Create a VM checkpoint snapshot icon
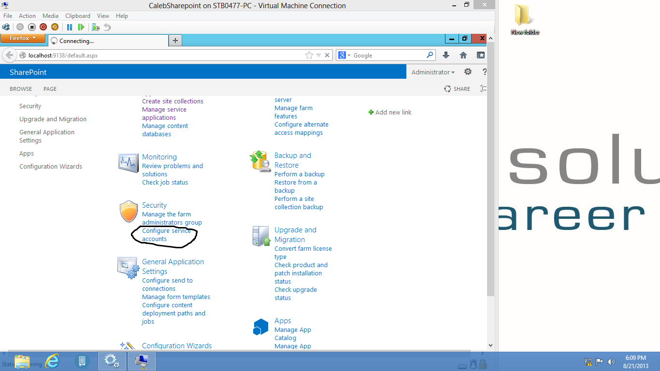Viewport: 660px width, 371px height. click(96, 27)
